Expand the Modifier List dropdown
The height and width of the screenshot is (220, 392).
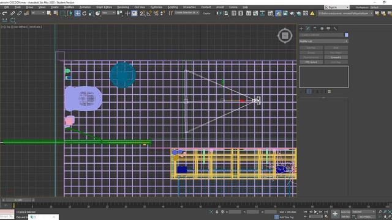pyautogui.click(x=323, y=41)
